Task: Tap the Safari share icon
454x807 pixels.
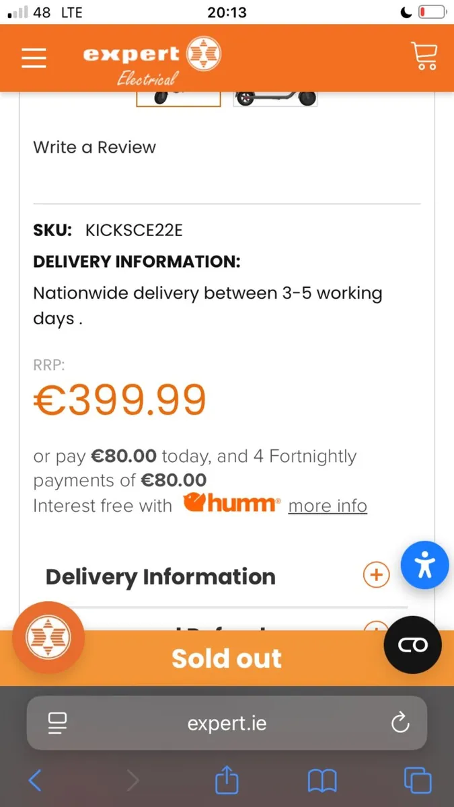Action: click(x=227, y=781)
